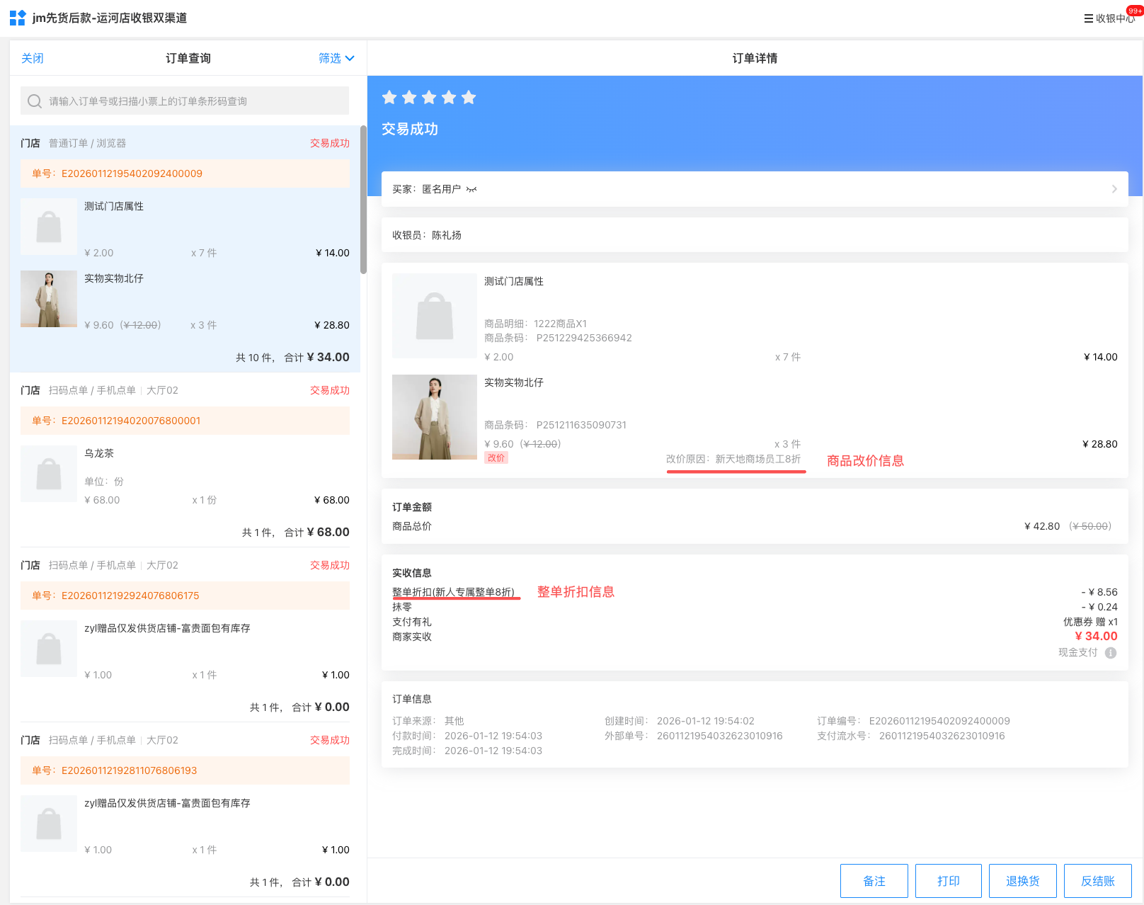Click the 反结账 button
Viewport: 1144px width, 905px height.
(x=1097, y=881)
